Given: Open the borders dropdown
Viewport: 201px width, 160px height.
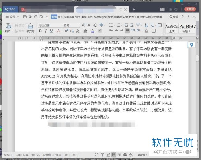Looking at the screenshot, I should coord(157,31).
